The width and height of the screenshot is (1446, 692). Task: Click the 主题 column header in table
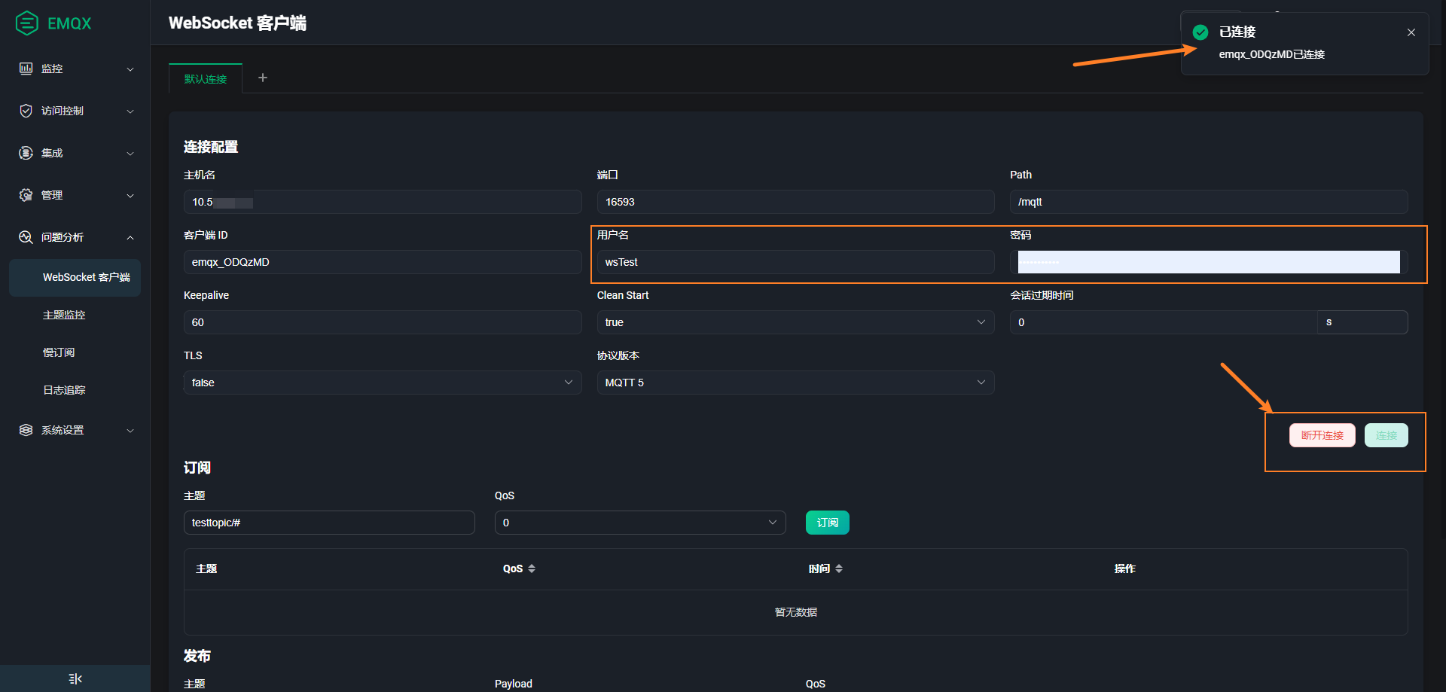(x=206, y=569)
